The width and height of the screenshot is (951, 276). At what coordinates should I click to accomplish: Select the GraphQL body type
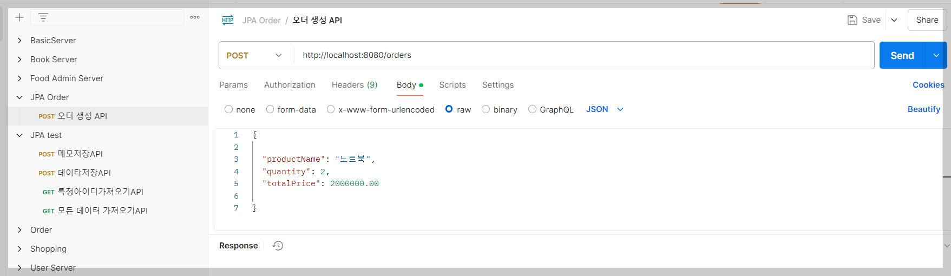(x=532, y=109)
